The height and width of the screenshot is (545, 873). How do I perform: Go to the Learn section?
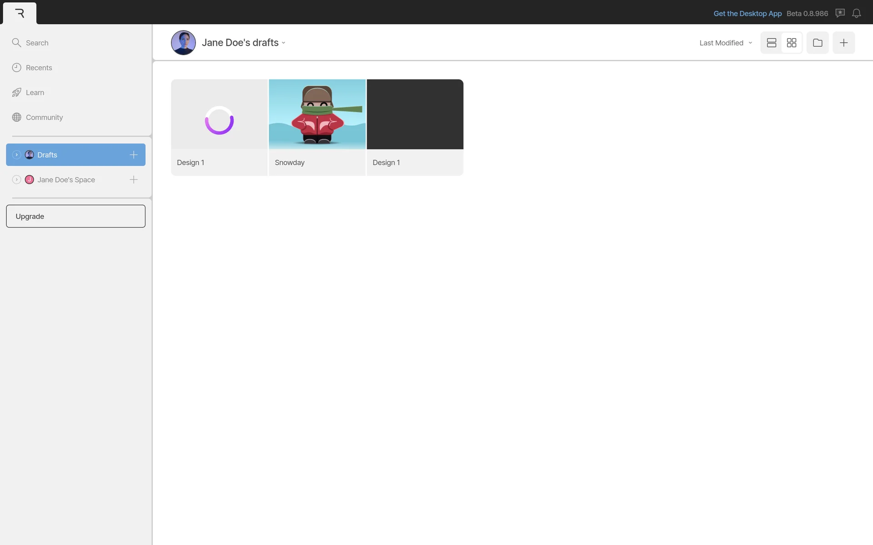35,93
